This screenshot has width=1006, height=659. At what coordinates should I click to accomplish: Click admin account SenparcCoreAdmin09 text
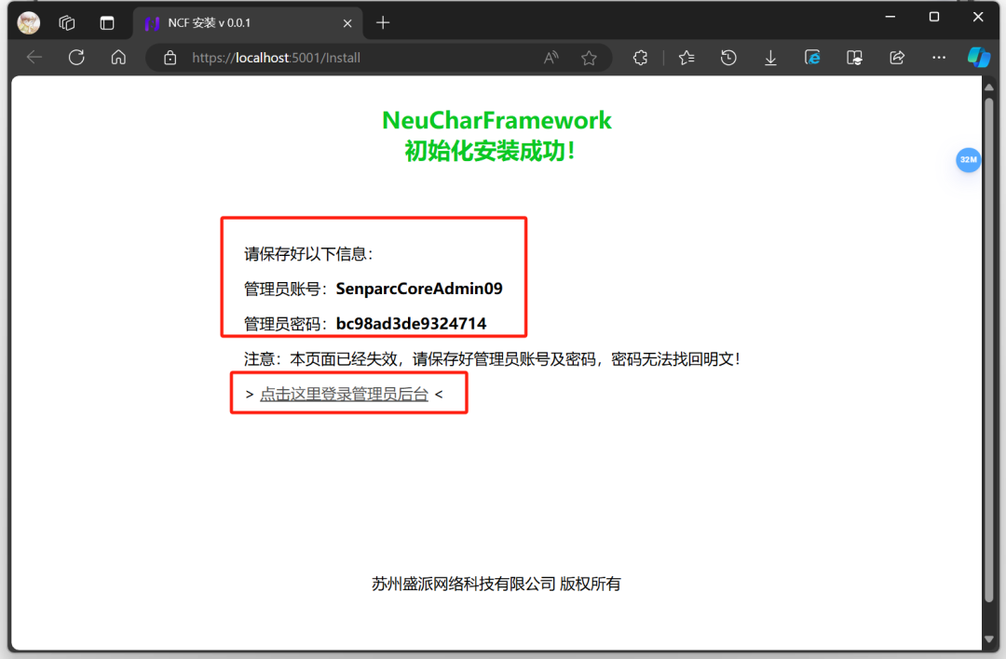click(419, 289)
